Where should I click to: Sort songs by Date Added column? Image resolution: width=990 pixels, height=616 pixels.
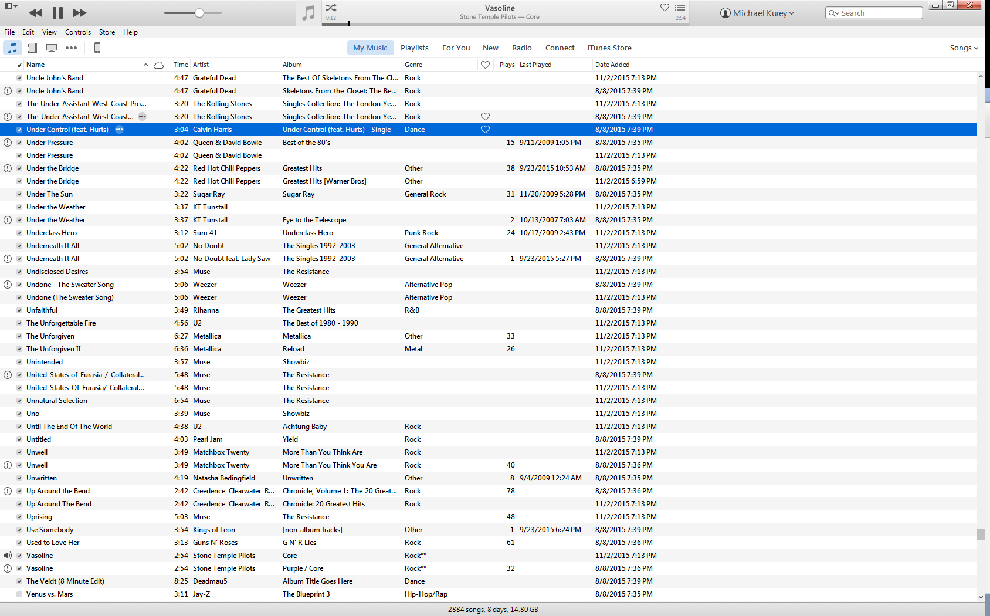[629, 65]
